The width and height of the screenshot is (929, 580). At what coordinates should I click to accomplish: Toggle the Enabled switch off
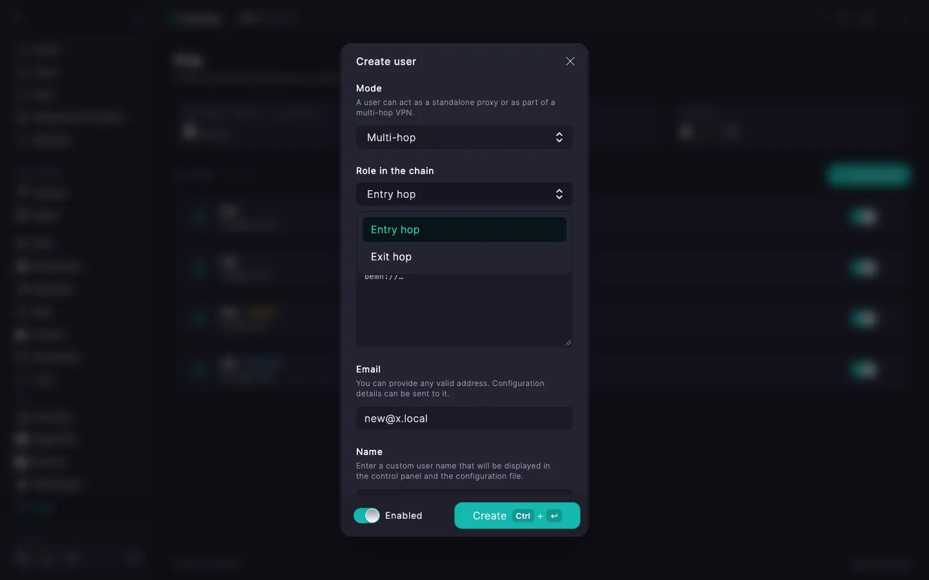point(366,516)
